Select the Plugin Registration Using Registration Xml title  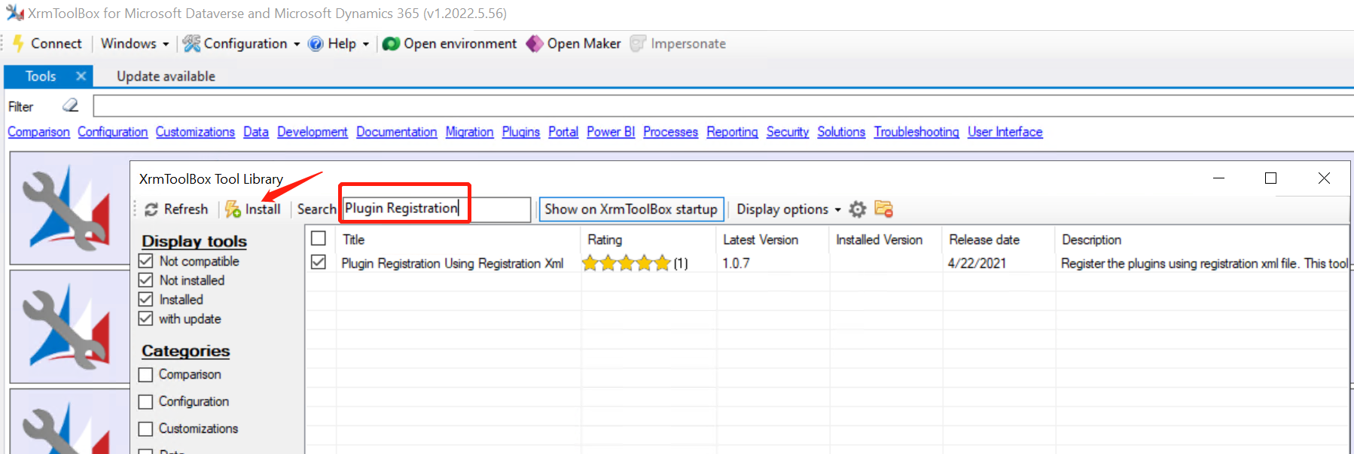pos(452,263)
